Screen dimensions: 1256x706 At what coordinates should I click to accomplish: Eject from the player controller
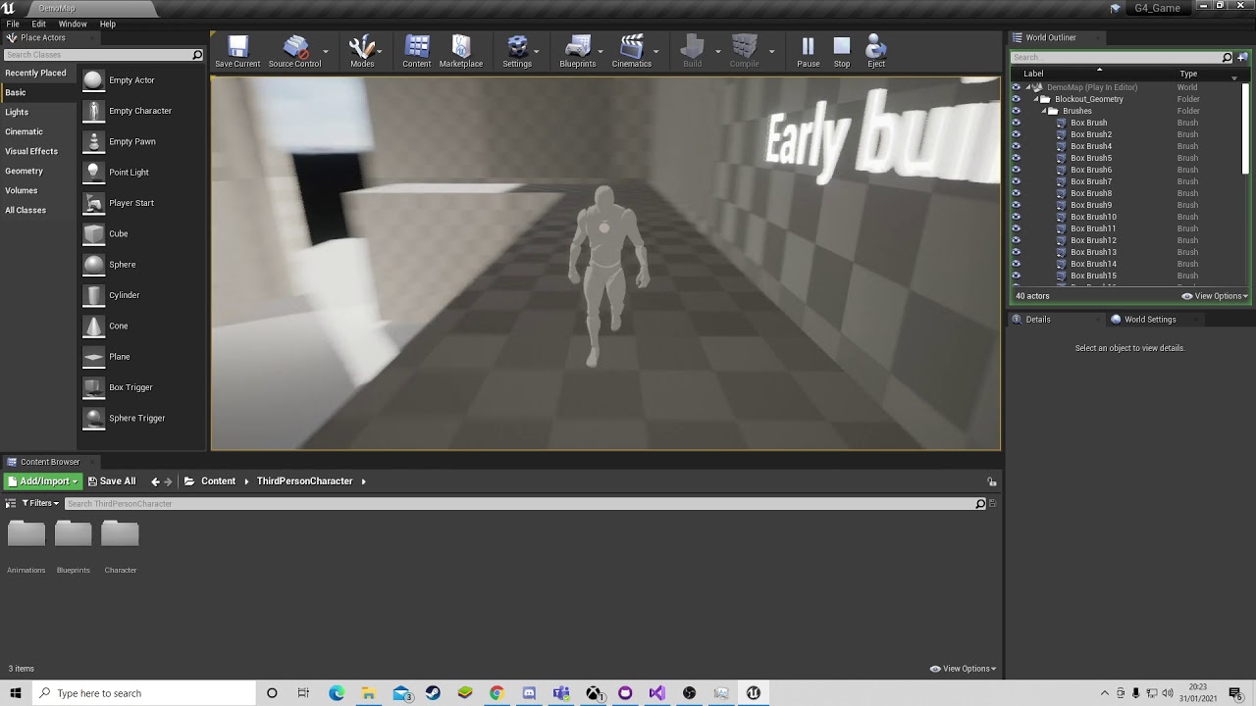pos(876,51)
